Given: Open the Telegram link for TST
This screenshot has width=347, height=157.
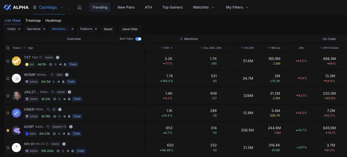Looking at the screenshot, I should 60,64.
